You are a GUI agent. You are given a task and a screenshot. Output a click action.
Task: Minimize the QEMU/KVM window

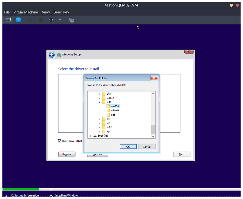tap(231, 5)
